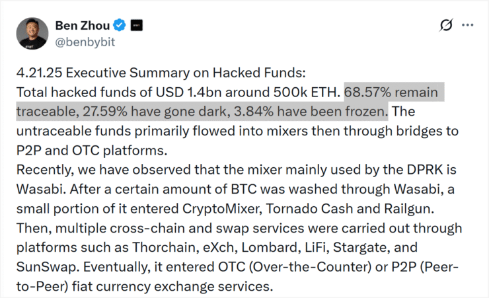
Task: Click the word "Railgun" in the post
Action: (x=409, y=209)
